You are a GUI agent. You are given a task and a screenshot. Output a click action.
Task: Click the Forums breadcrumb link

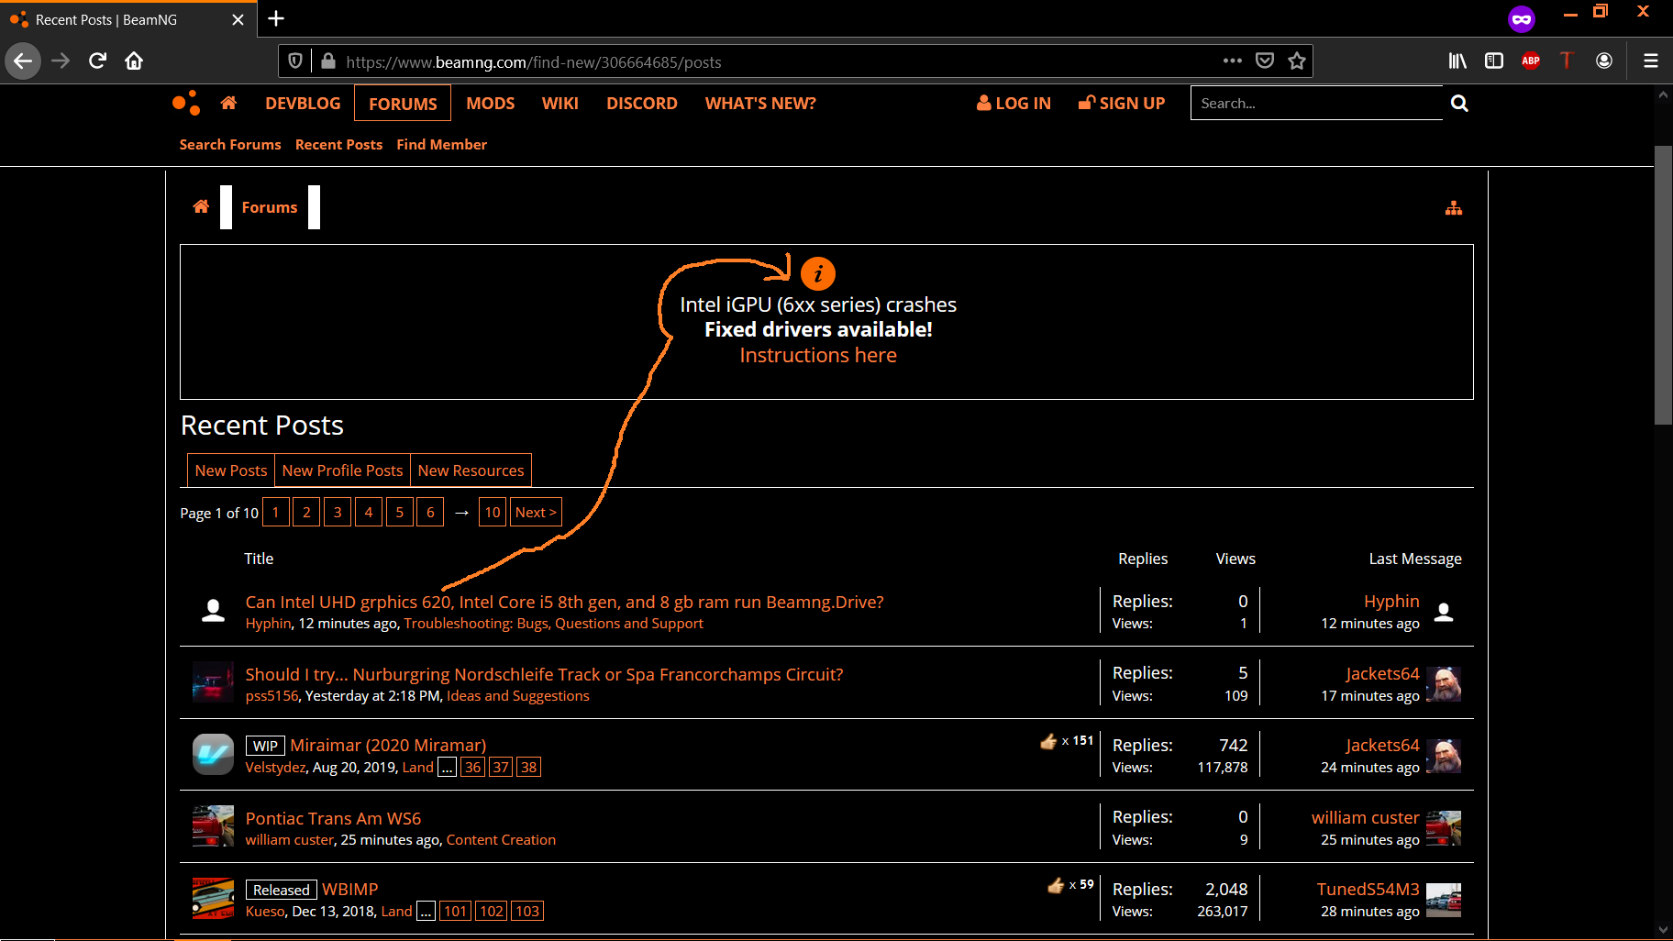(270, 207)
